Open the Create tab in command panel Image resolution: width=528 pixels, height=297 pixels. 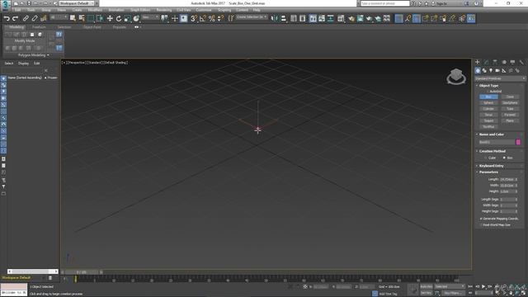[477, 62]
